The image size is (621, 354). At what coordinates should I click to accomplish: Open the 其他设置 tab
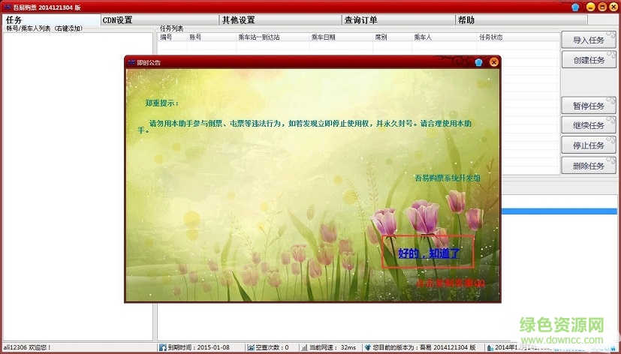[279, 19]
